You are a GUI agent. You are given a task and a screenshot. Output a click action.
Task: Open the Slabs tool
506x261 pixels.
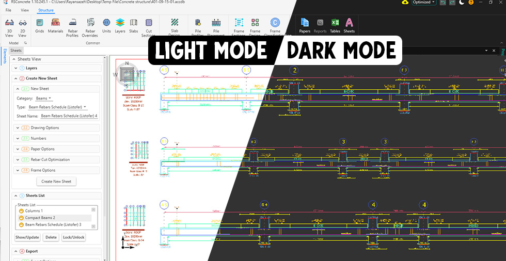[134, 26]
